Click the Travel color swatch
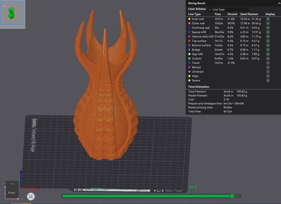281x204 pixels. [x=189, y=63]
